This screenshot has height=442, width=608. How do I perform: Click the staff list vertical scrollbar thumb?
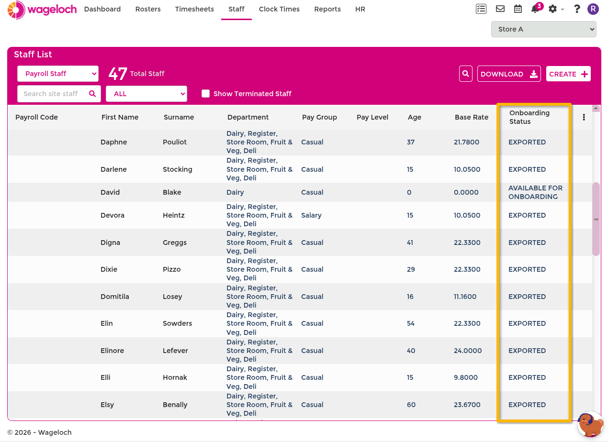coord(596,219)
